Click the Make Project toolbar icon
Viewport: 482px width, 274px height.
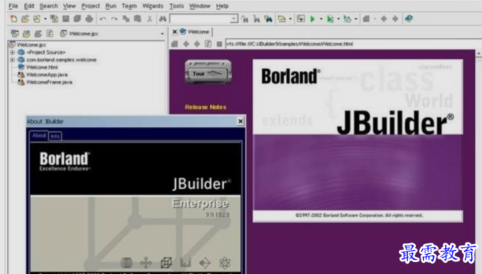pos(282,19)
